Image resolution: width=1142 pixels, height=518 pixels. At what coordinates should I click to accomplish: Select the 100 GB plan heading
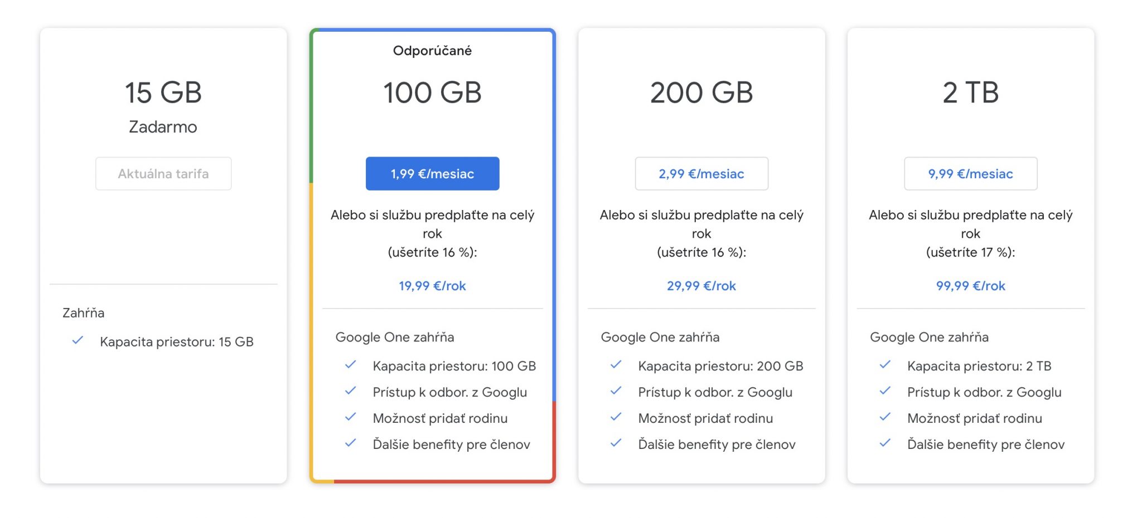click(x=432, y=92)
